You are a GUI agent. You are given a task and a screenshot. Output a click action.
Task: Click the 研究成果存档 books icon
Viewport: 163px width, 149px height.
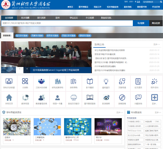[57, 81]
